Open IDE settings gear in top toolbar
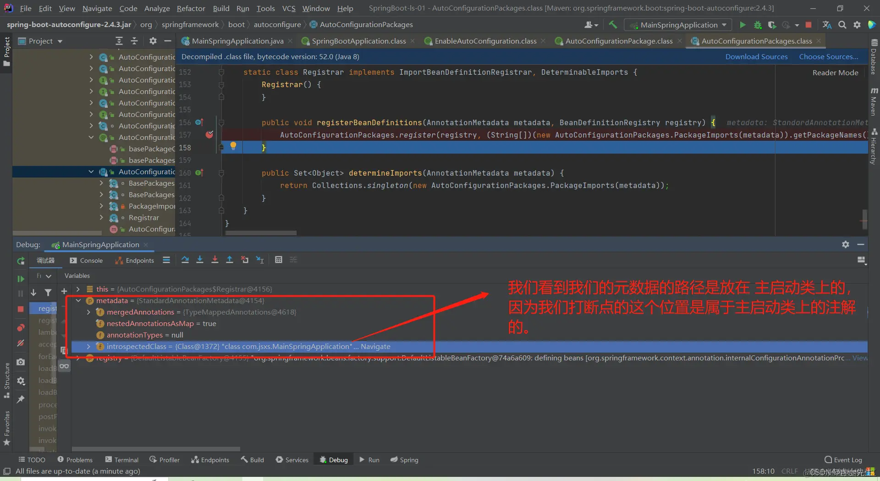This screenshot has width=880, height=481. pos(857,25)
